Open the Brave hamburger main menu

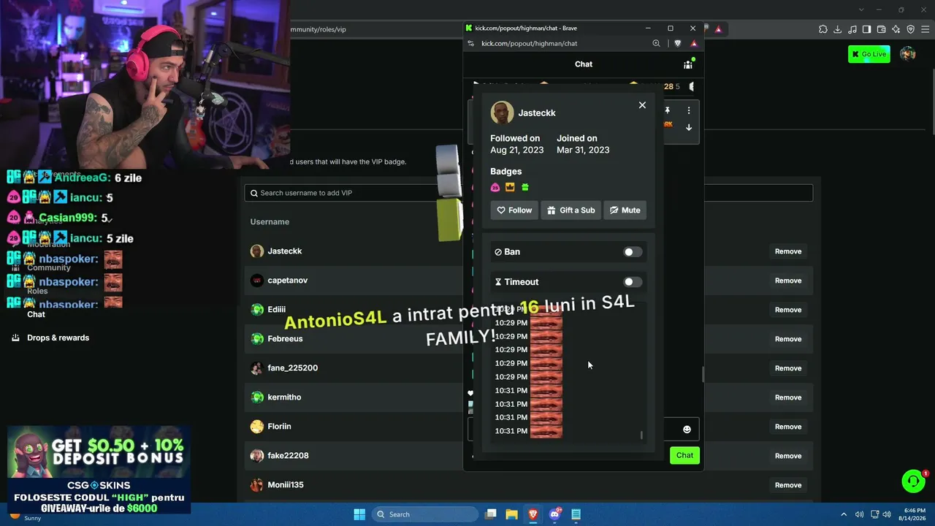click(x=925, y=29)
